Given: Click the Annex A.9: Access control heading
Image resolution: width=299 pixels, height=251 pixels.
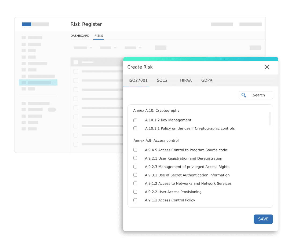Looking at the screenshot, I should pyautogui.click(x=156, y=141).
